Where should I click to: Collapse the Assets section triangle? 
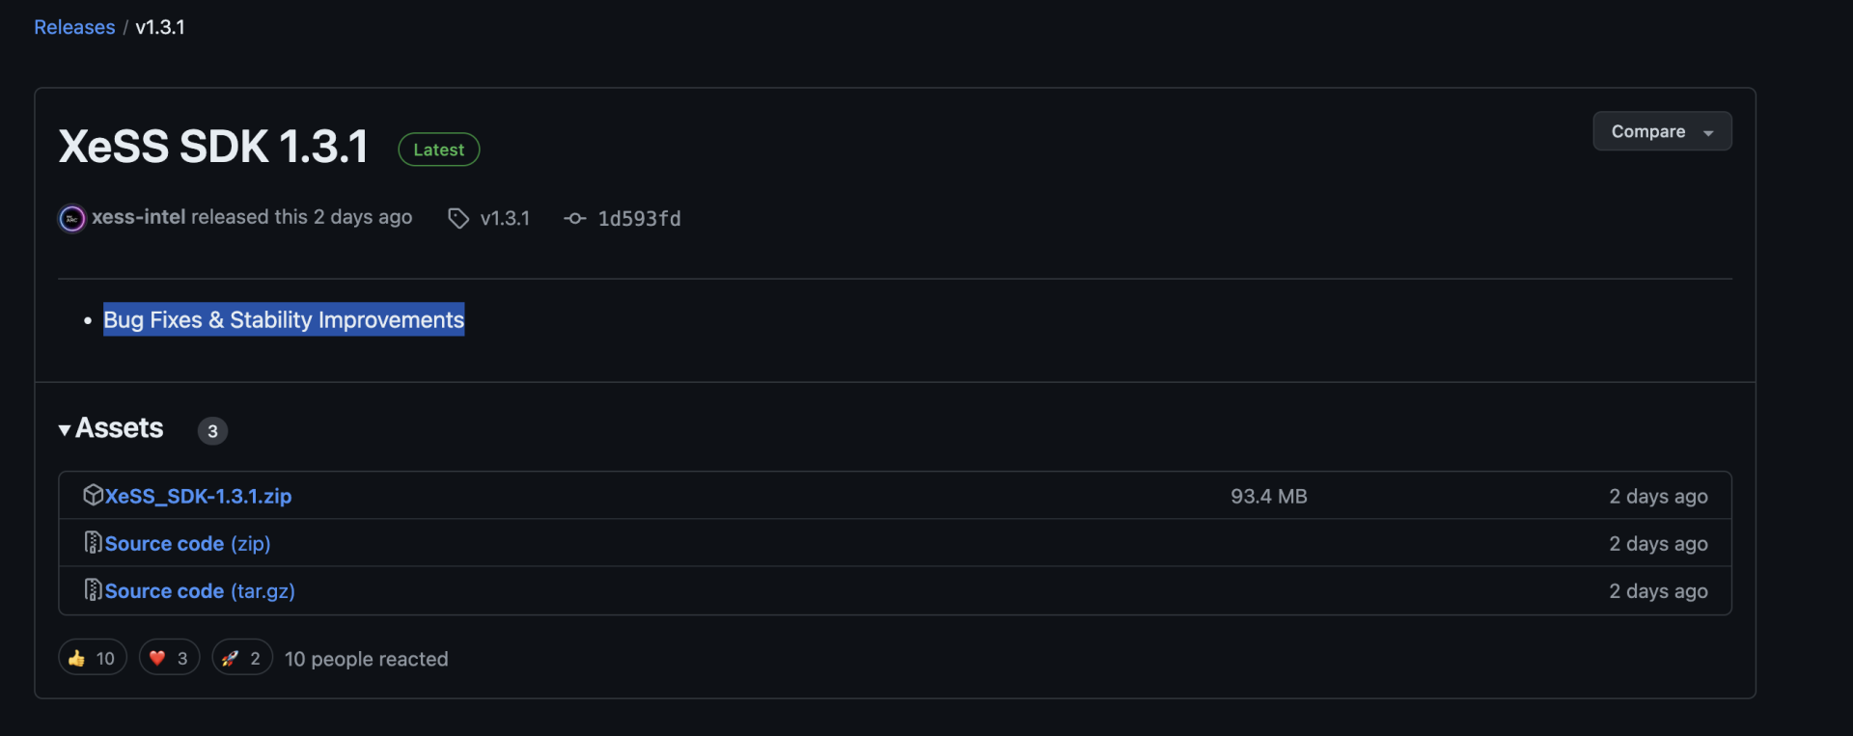(x=65, y=430)
